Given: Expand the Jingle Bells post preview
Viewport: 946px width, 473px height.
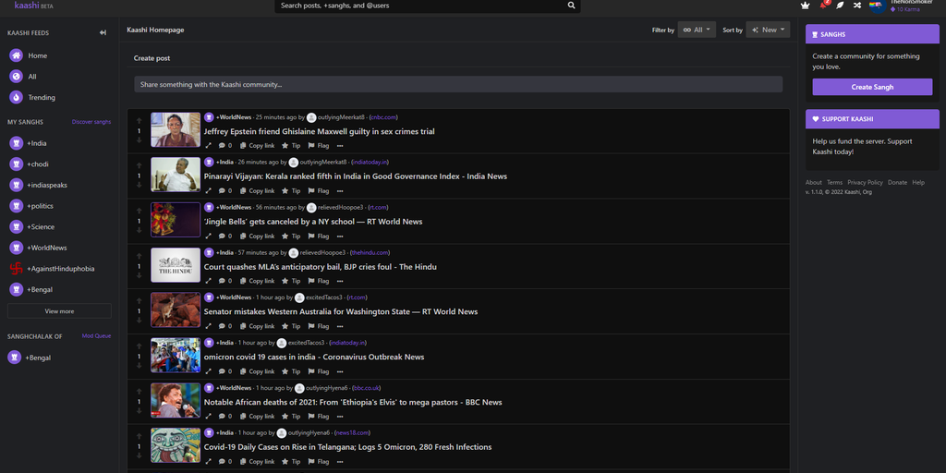Looking at the screenshot, I should (x=208, y=236).
